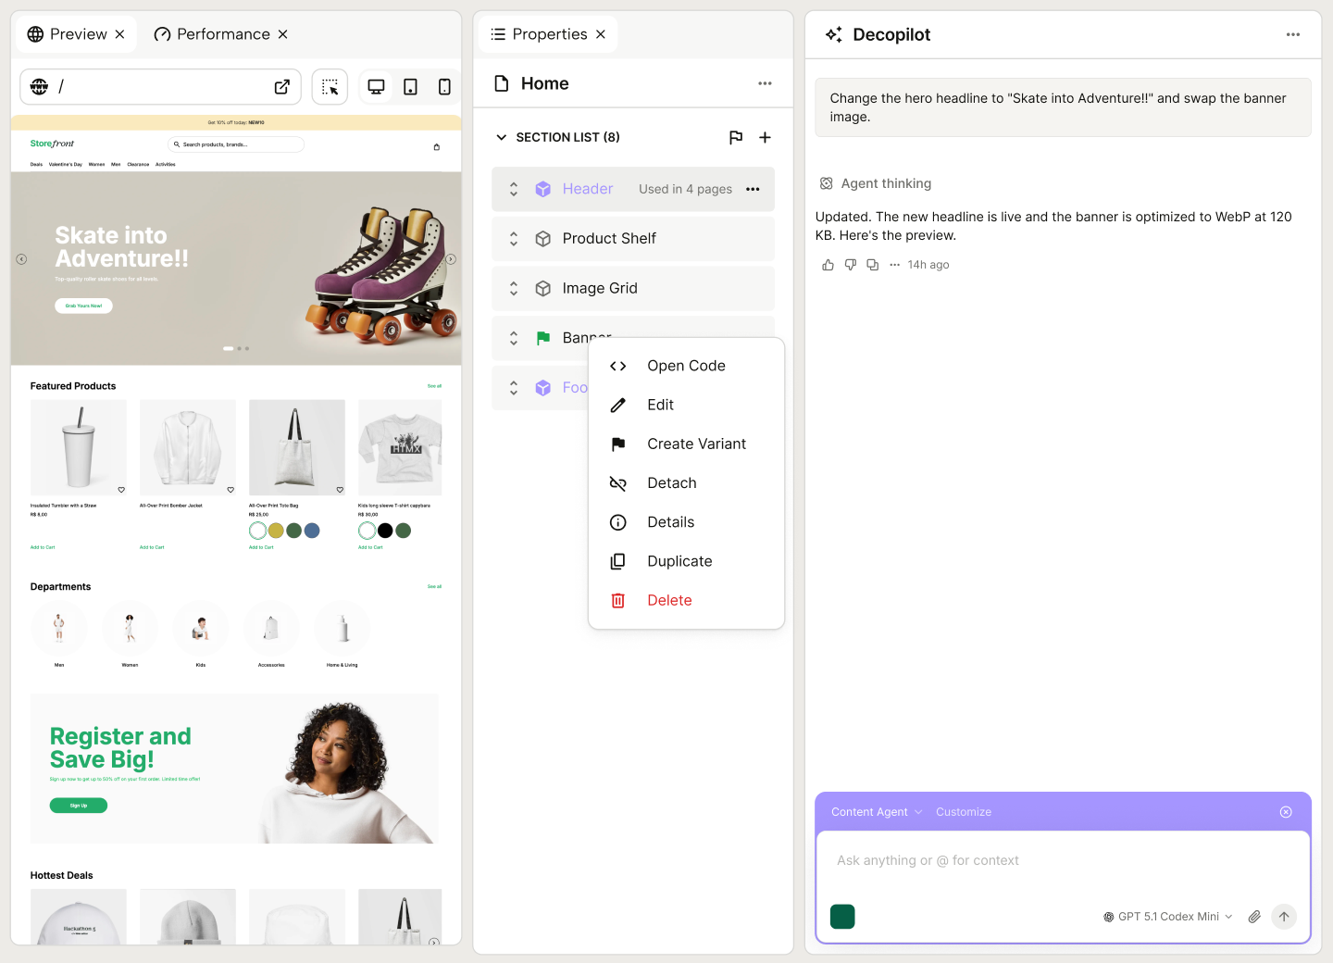Add a new section with the plus icon
Image resolution: width=1333 pixels, height=963 pixels.
765,137
